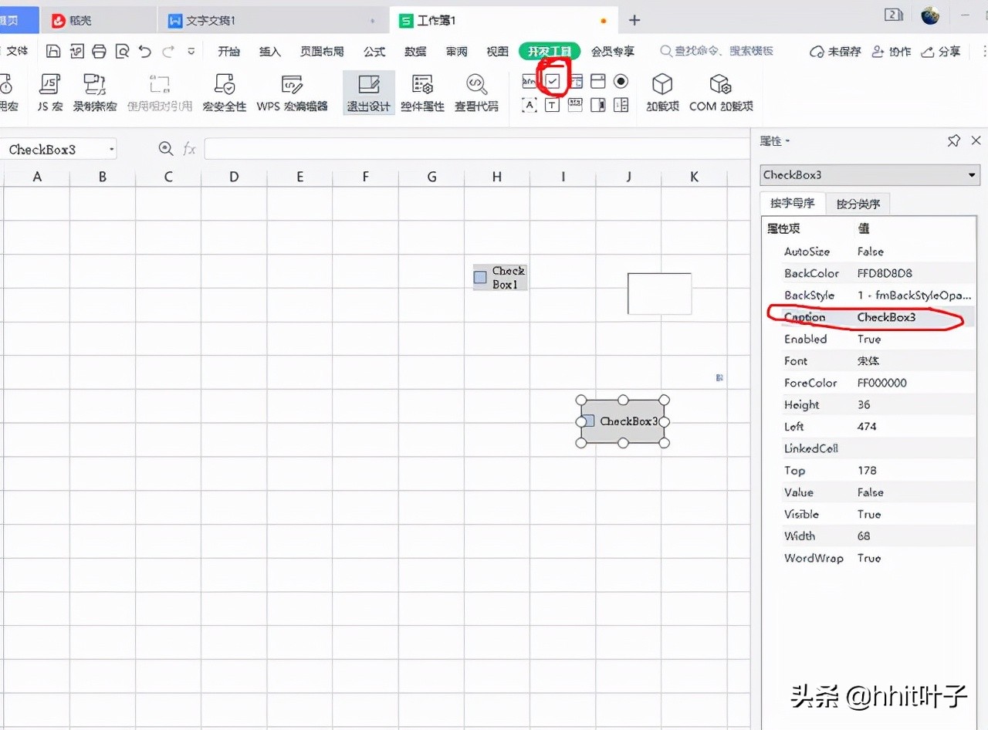988x730 pixels.
Task: Click 查看代码 icon
Action: coord(476,92)
